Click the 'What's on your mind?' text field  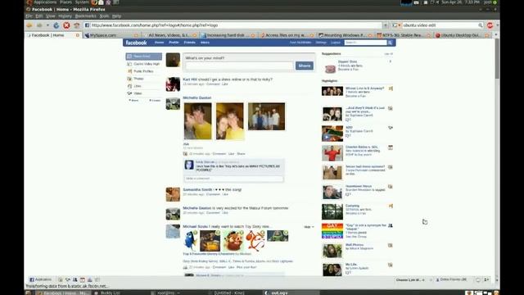[239, 66]
